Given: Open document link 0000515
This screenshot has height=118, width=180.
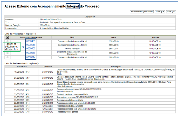Looking at the screenshot, I should (x=31, y=45).
